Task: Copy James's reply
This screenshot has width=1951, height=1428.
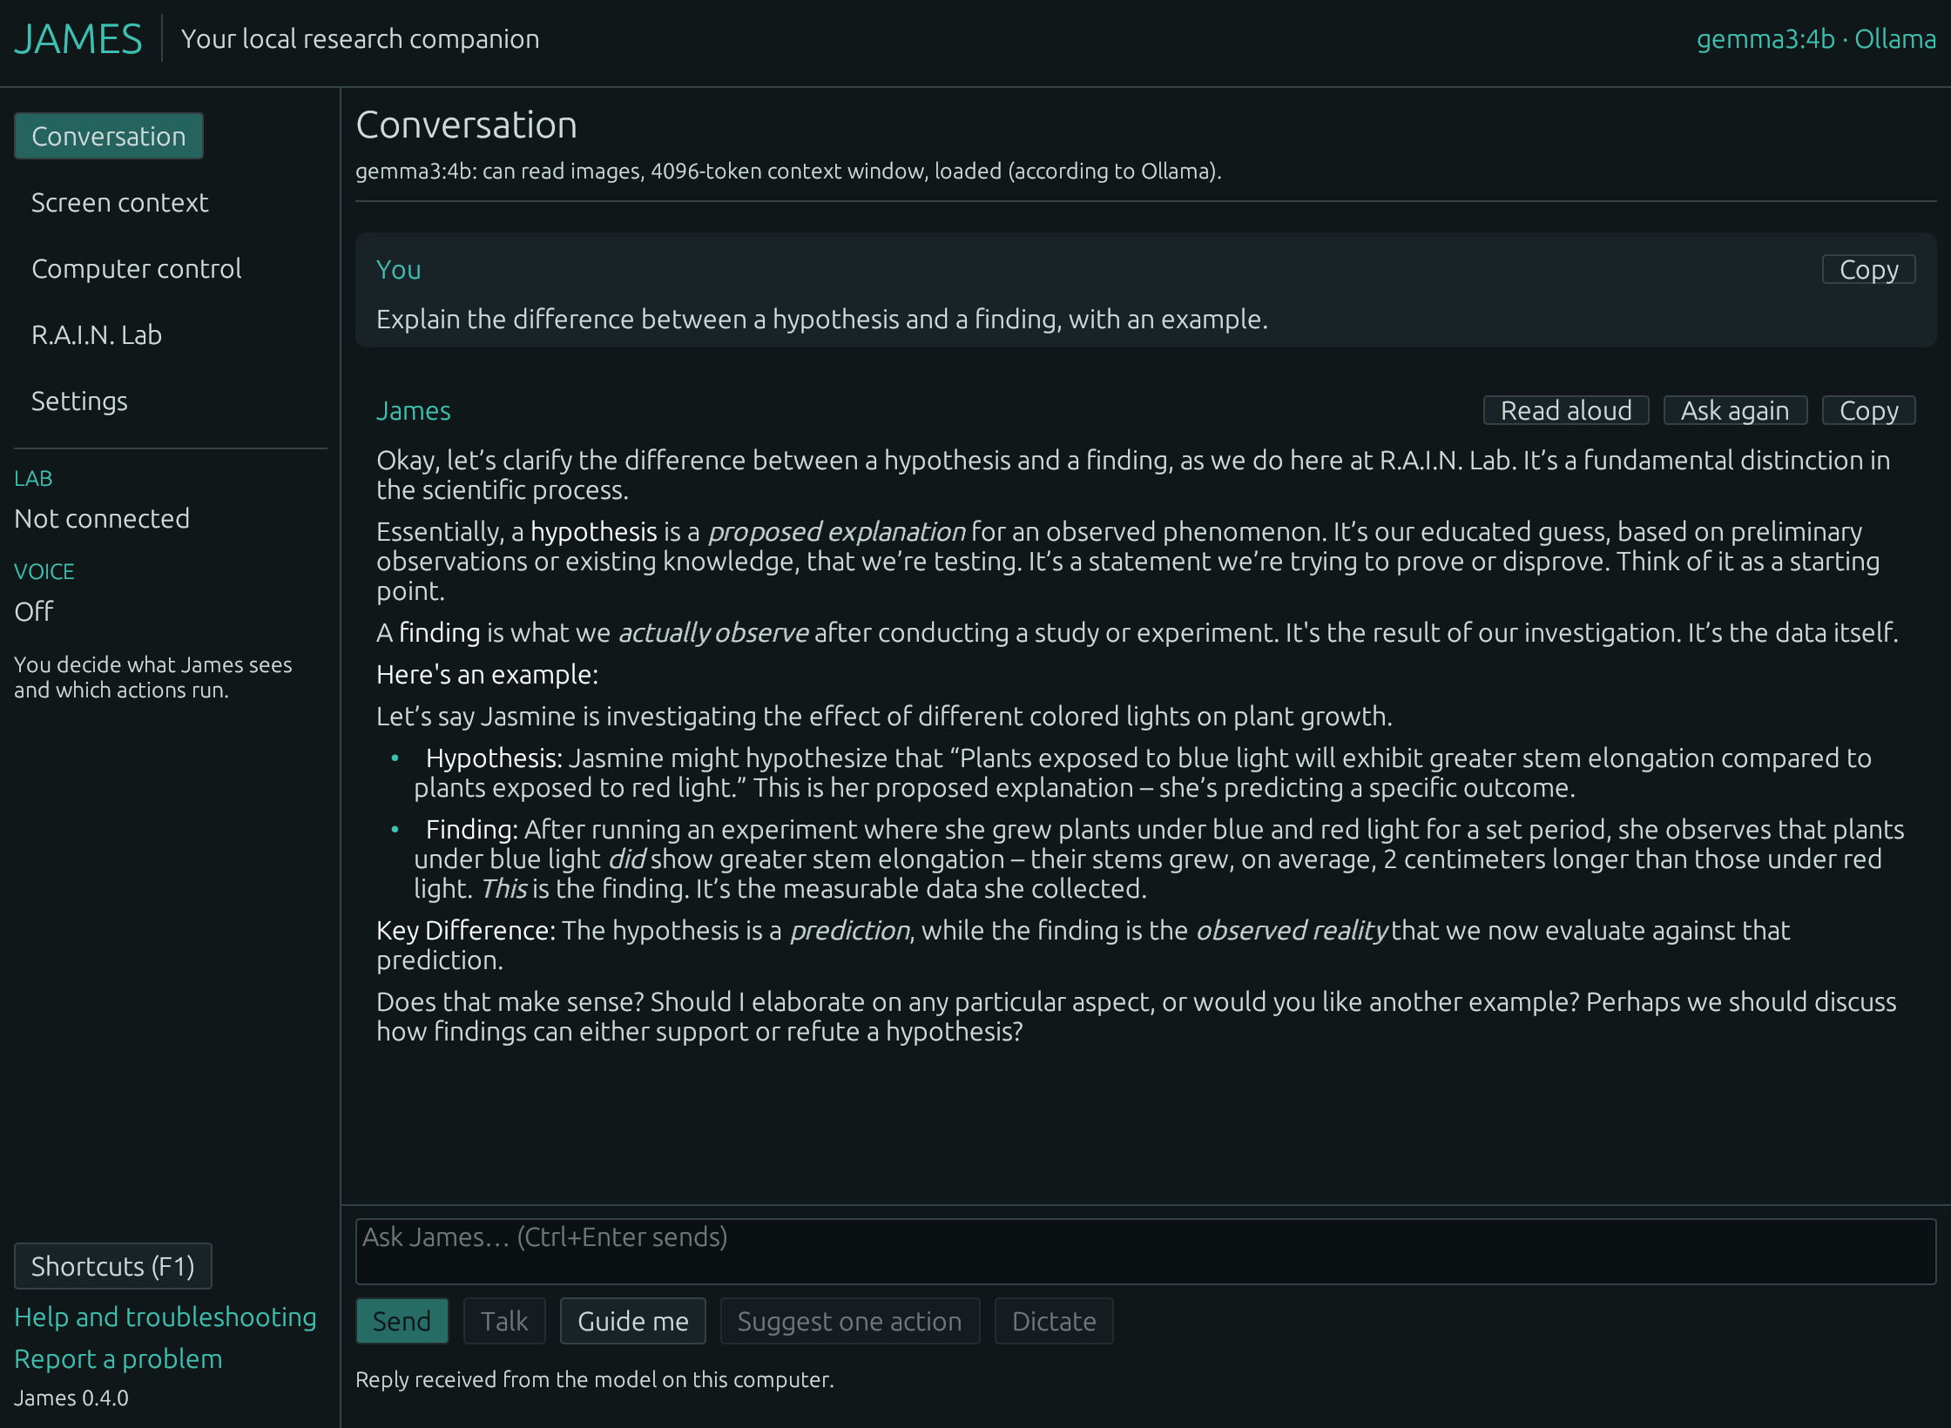Action: (1868, 410)
